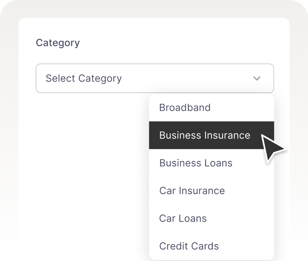Choose the highlighted Business Insurance option
The image size is (308, 261).
point(205,135)
